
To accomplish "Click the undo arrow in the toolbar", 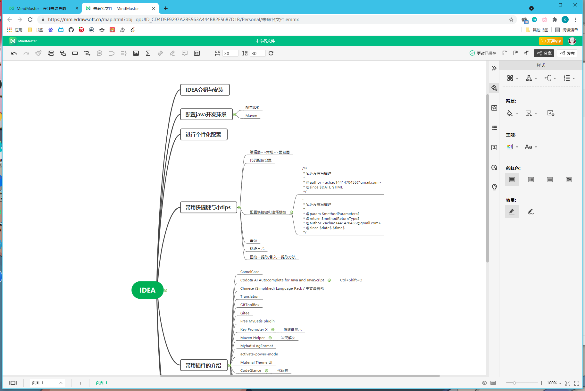I will tap(14, 53).
